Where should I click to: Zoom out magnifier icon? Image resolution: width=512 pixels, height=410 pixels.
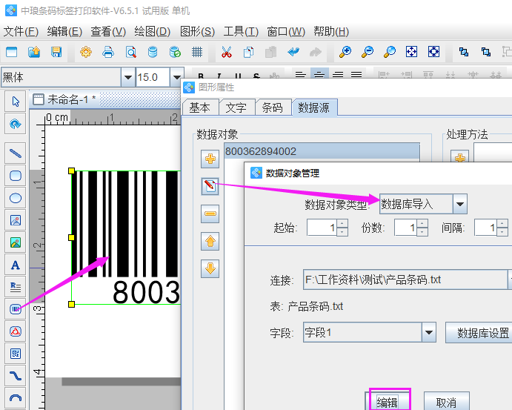click(x=368, y=52)
